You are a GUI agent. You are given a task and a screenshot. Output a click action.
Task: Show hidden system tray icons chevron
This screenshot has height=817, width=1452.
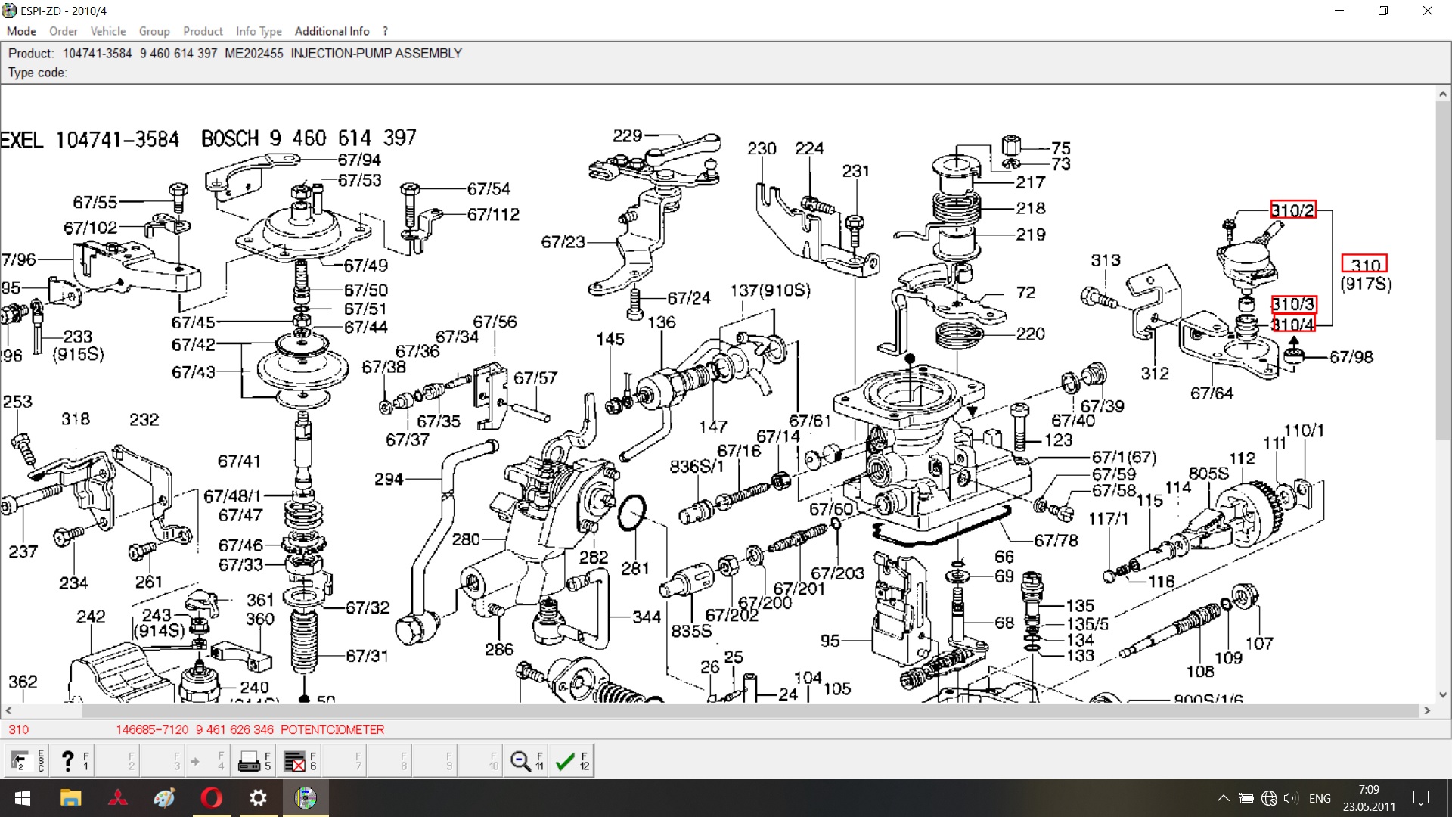(1223, 798)
